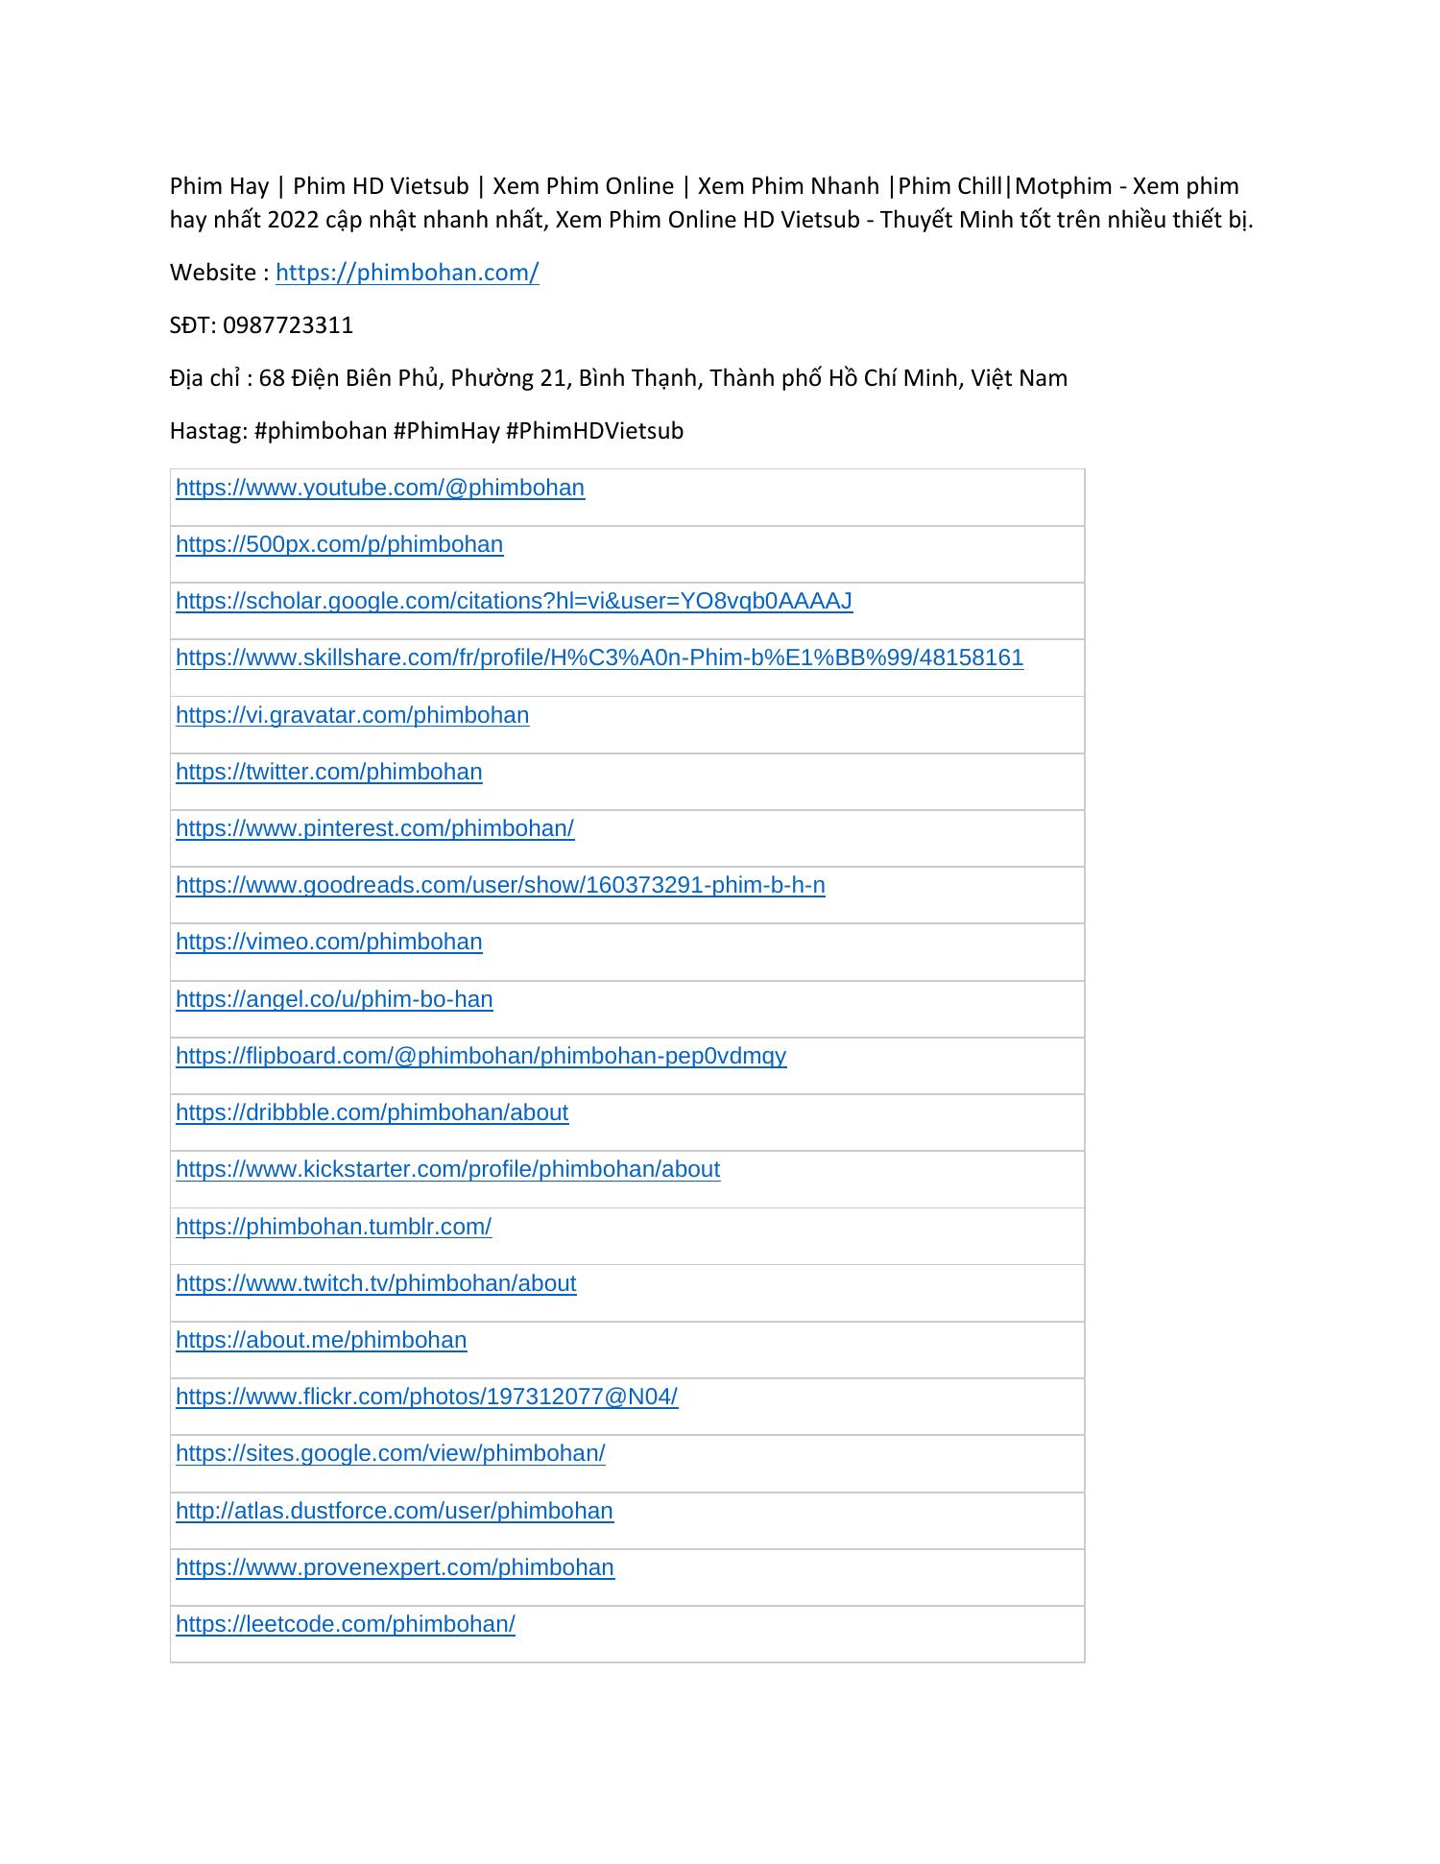The height and width of the screenshot is (1864, 1440).
Task: Click the Tumblr phimbohan link
Action: (333, 1227)
